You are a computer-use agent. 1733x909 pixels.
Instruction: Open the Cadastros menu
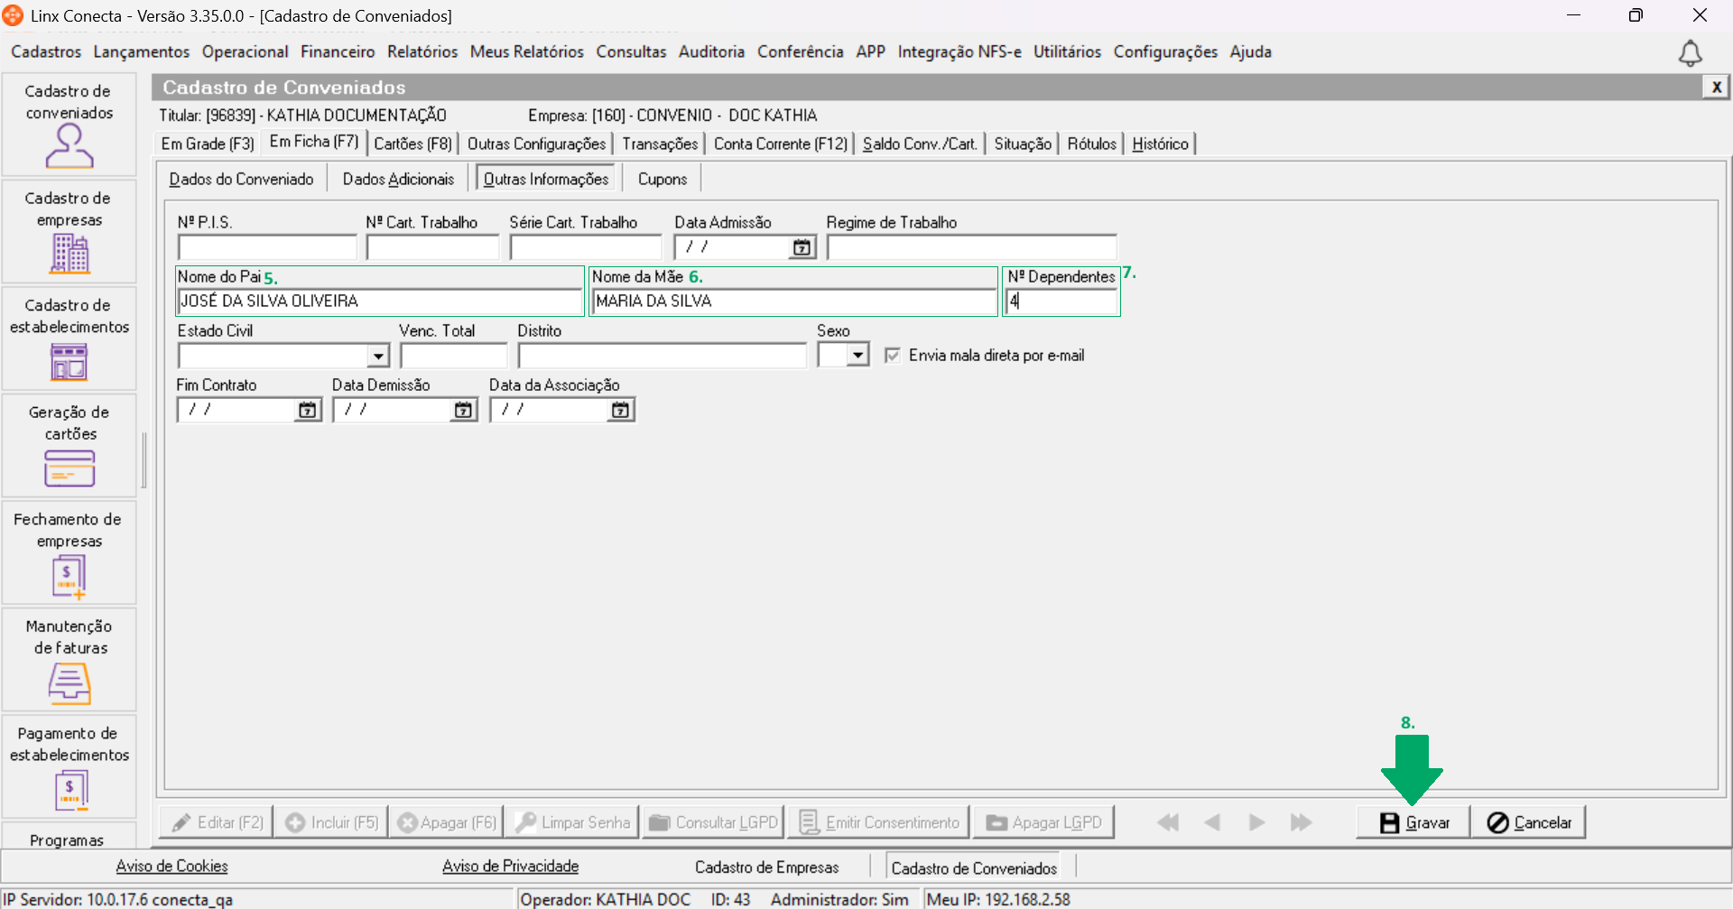[46, 52]
